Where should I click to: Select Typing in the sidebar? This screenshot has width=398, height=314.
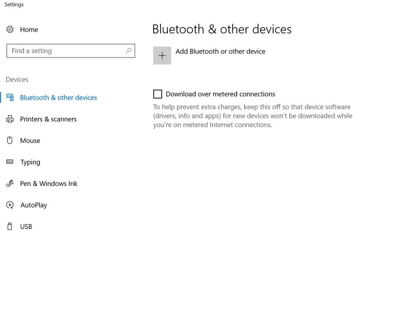(30, 162)
